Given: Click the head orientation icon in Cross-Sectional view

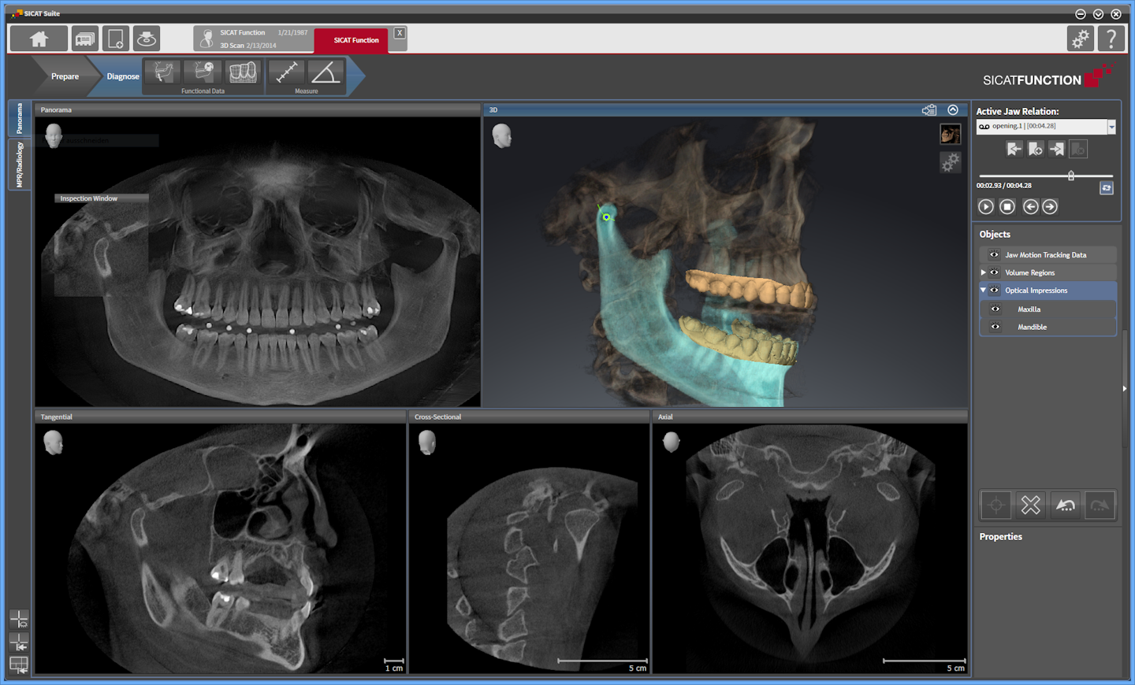Looking at the screenshot, I should pyautogui.click(x=426, y=443).
